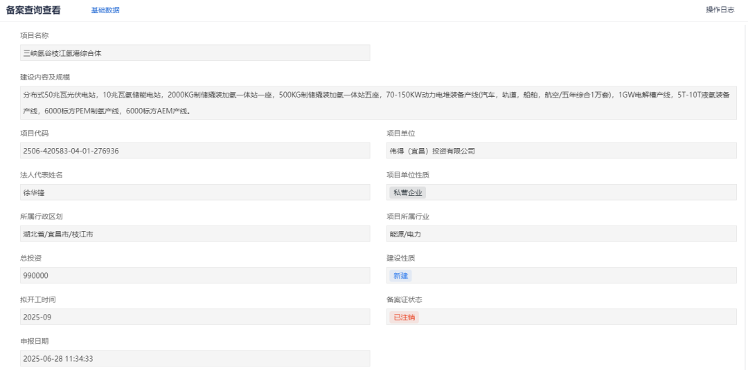
Task: Click the 备案查询查看 page title
Action: tap(33, 10)
